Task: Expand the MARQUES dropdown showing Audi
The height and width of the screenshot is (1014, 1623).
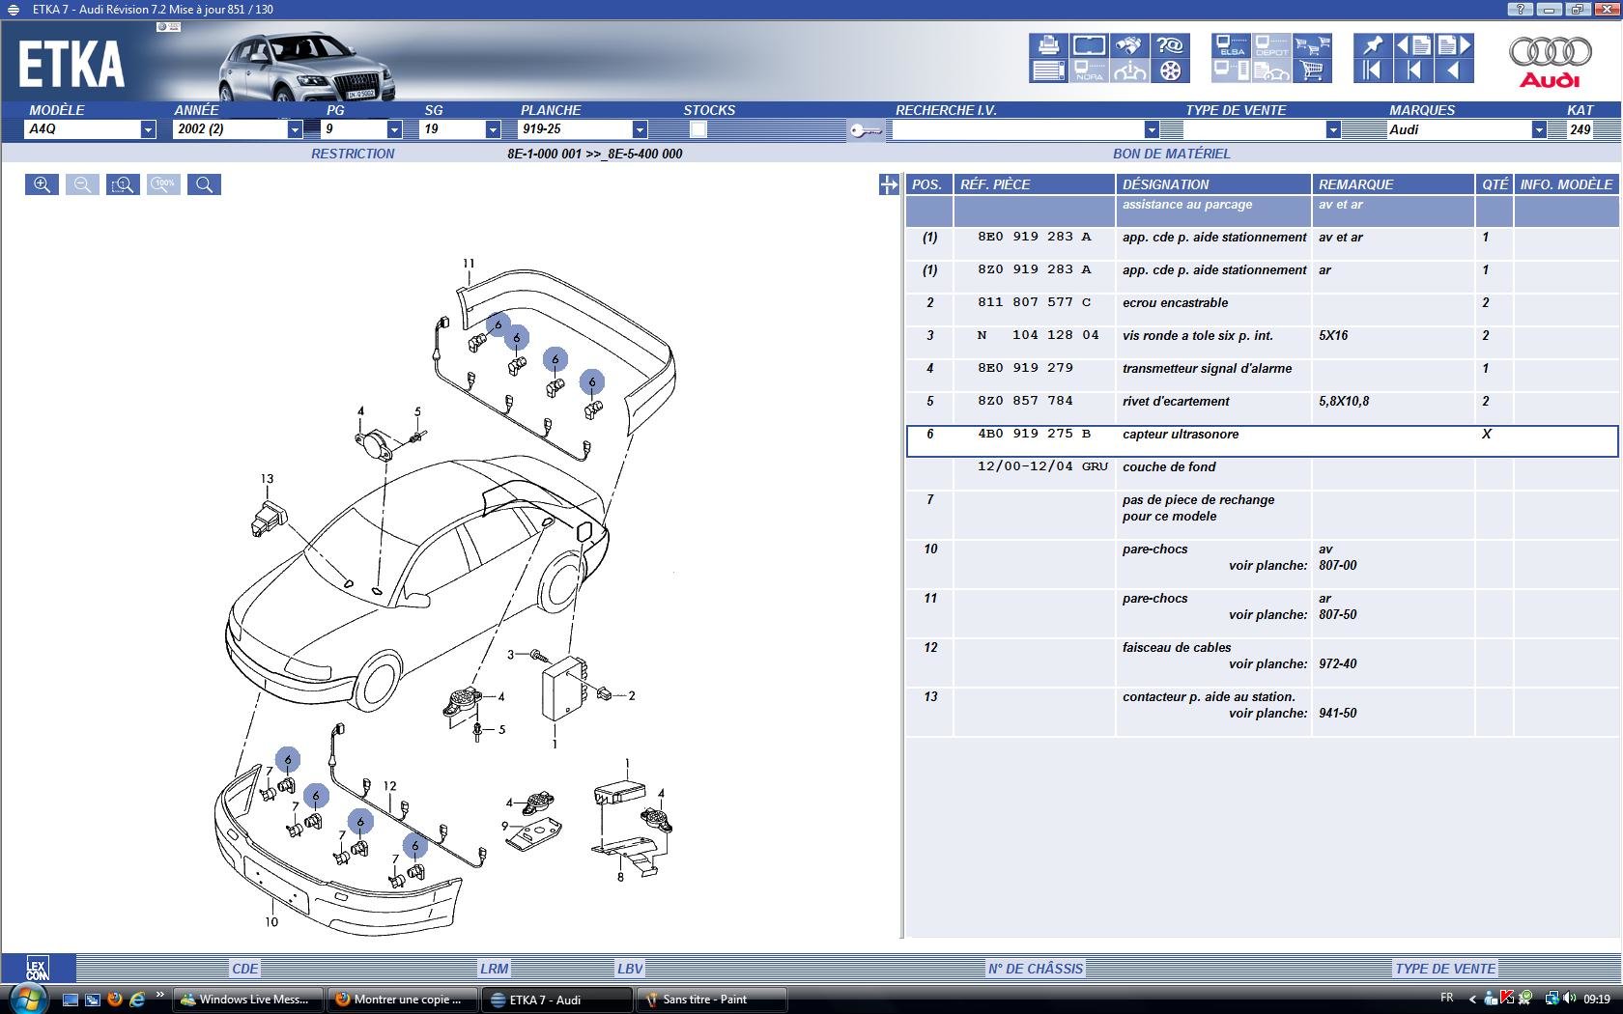Action: click(x=1538, y=129)
